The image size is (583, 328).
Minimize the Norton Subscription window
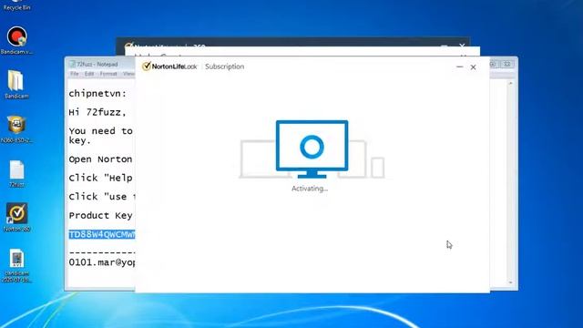point(459,67)
